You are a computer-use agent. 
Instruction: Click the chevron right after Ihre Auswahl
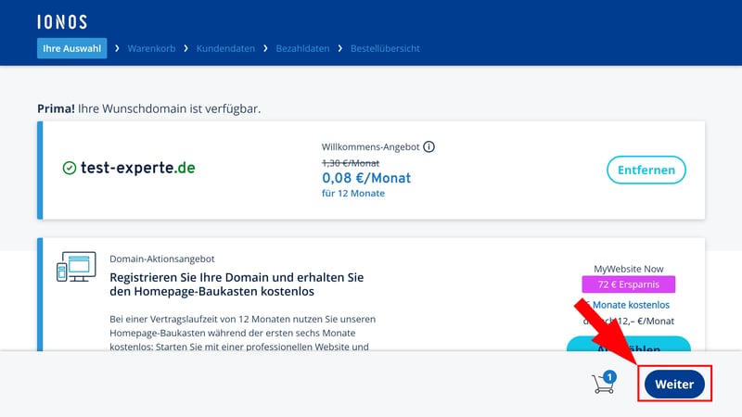point(118,48)
